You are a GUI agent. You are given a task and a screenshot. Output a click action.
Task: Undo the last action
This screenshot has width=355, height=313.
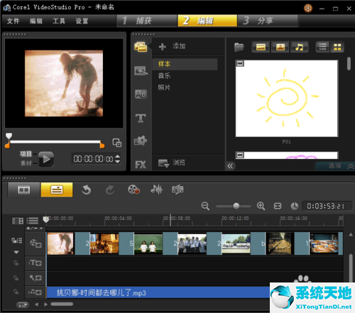point(87,190)
